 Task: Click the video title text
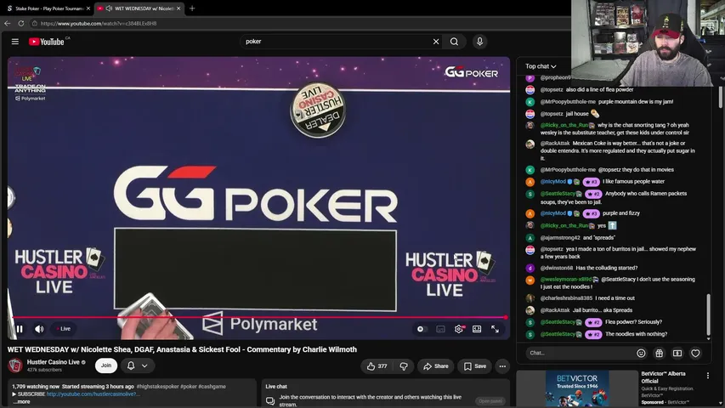[x=182, y=349]
